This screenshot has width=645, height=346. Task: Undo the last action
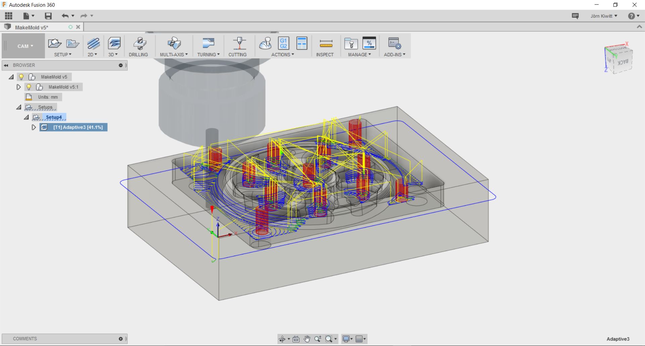(x=65, y=16)
